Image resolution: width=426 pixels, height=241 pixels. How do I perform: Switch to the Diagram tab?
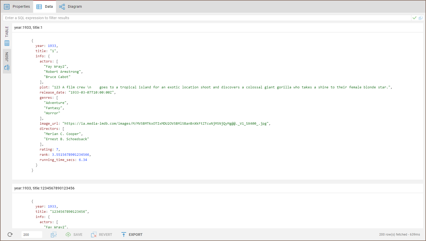tap(70, 6)
